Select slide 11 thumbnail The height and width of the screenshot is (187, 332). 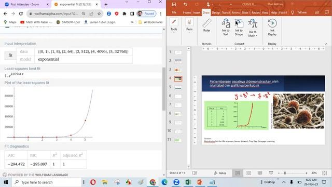178,140
